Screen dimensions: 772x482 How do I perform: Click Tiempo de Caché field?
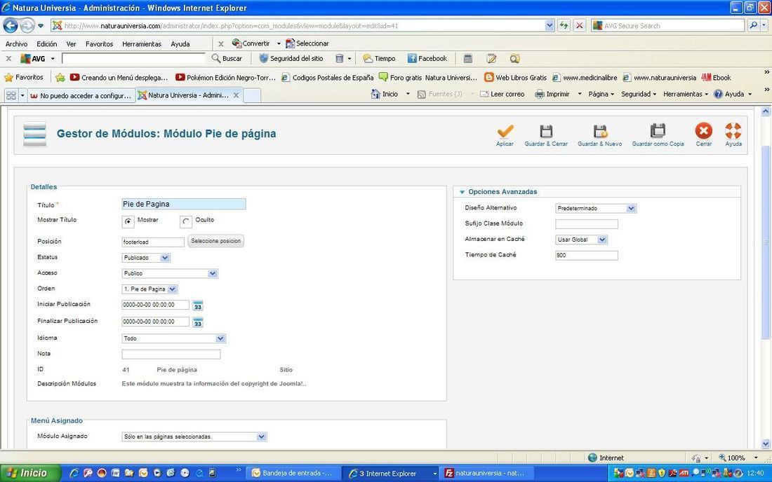[587, 255]
